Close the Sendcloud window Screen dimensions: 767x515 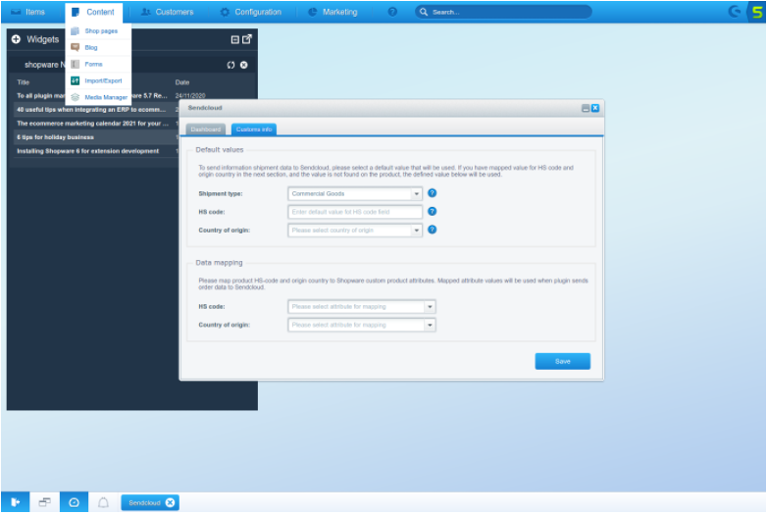pos(595,108)
